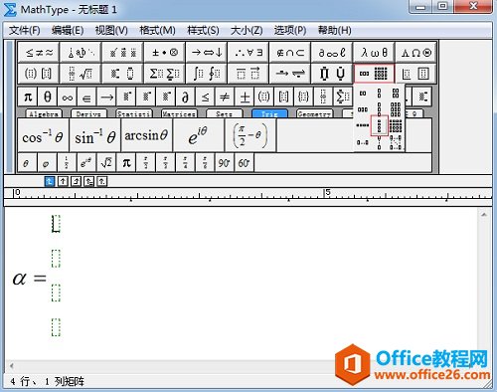This screenshot has width=497, height=392.
Task: Insert square brackets template from small bar
Action: [x=284, y=98]
